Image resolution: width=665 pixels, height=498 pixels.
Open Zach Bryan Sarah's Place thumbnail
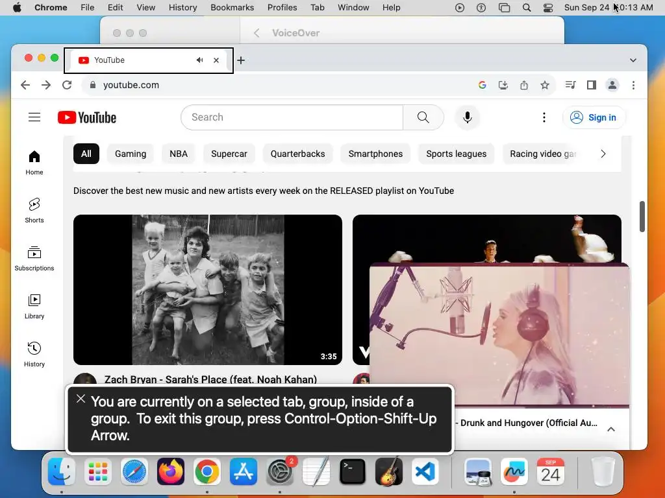point(208,290)
